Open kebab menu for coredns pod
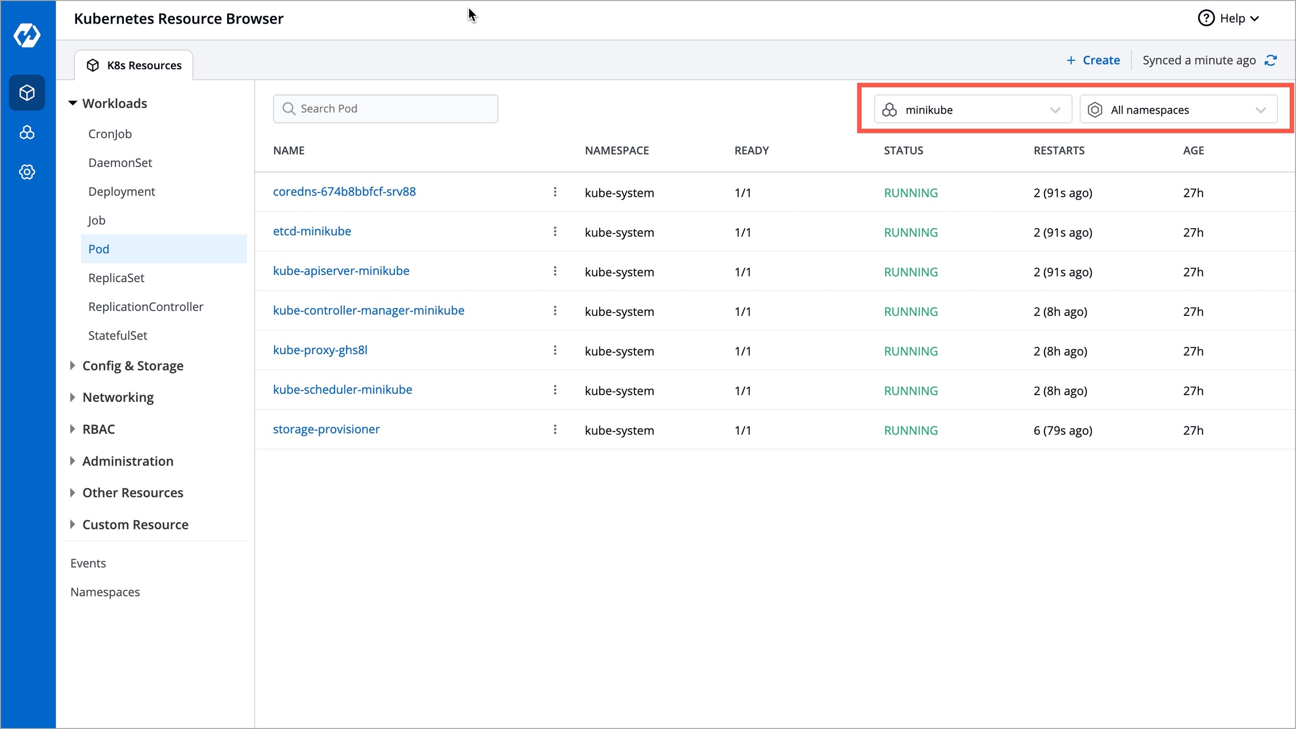1296x729 pixels. point(555,192)
